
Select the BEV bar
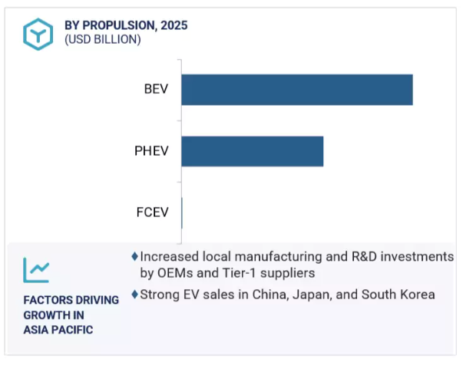297,90
